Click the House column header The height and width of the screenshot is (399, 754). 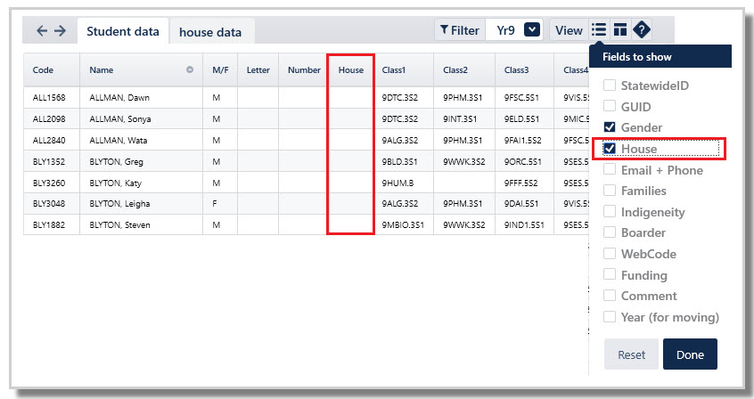(x=351, y=69)
